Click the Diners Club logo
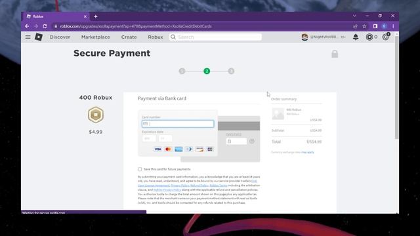 click(x=189, y=149)
